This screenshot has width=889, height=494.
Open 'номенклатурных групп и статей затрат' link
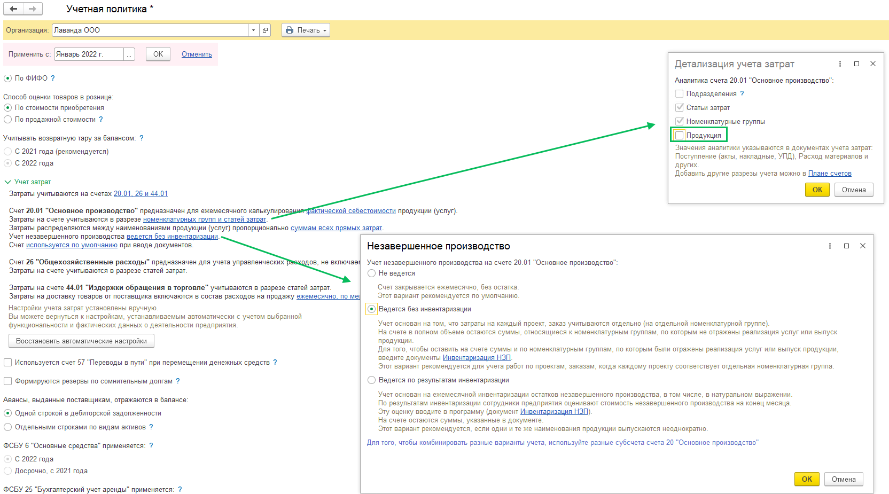(x=205, y=219)
